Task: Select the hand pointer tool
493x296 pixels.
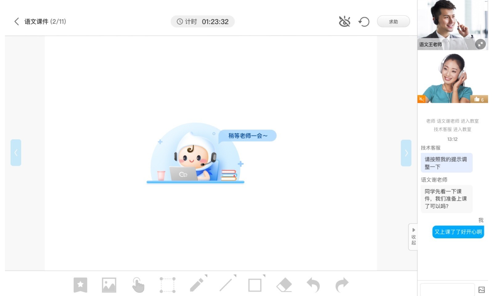Action: 138,285
